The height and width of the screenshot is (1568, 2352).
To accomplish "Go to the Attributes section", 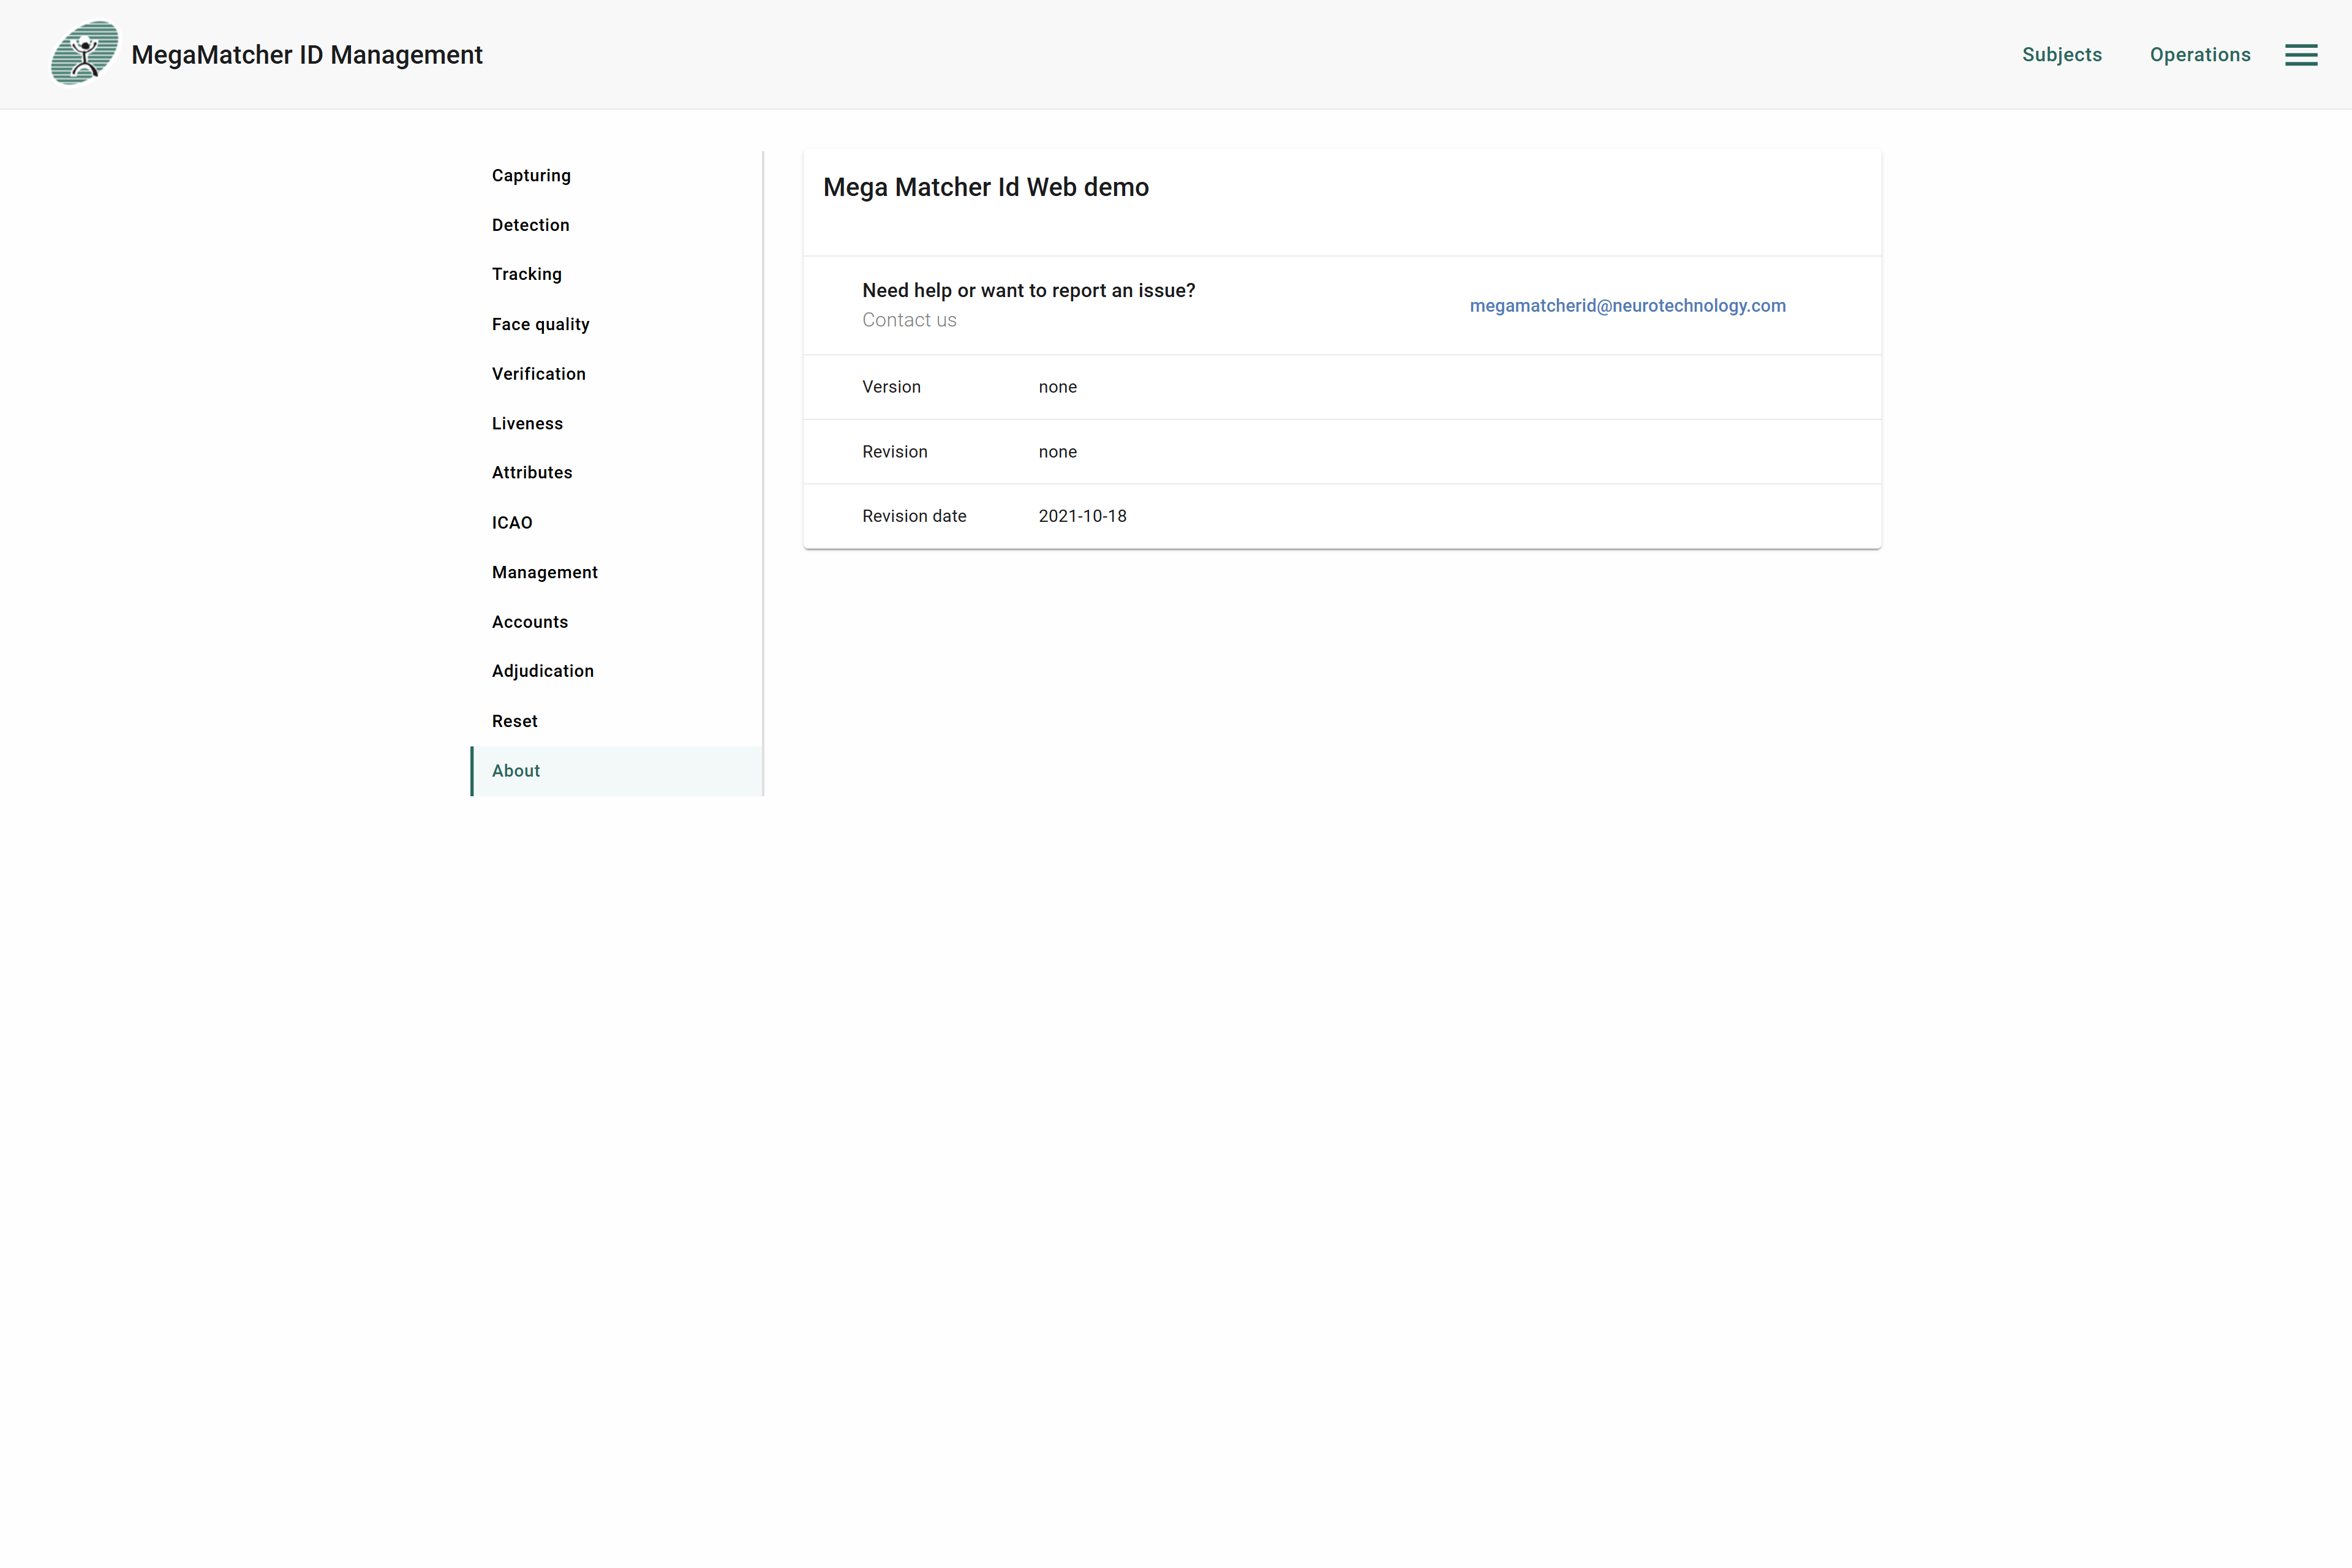I will 617,473.
